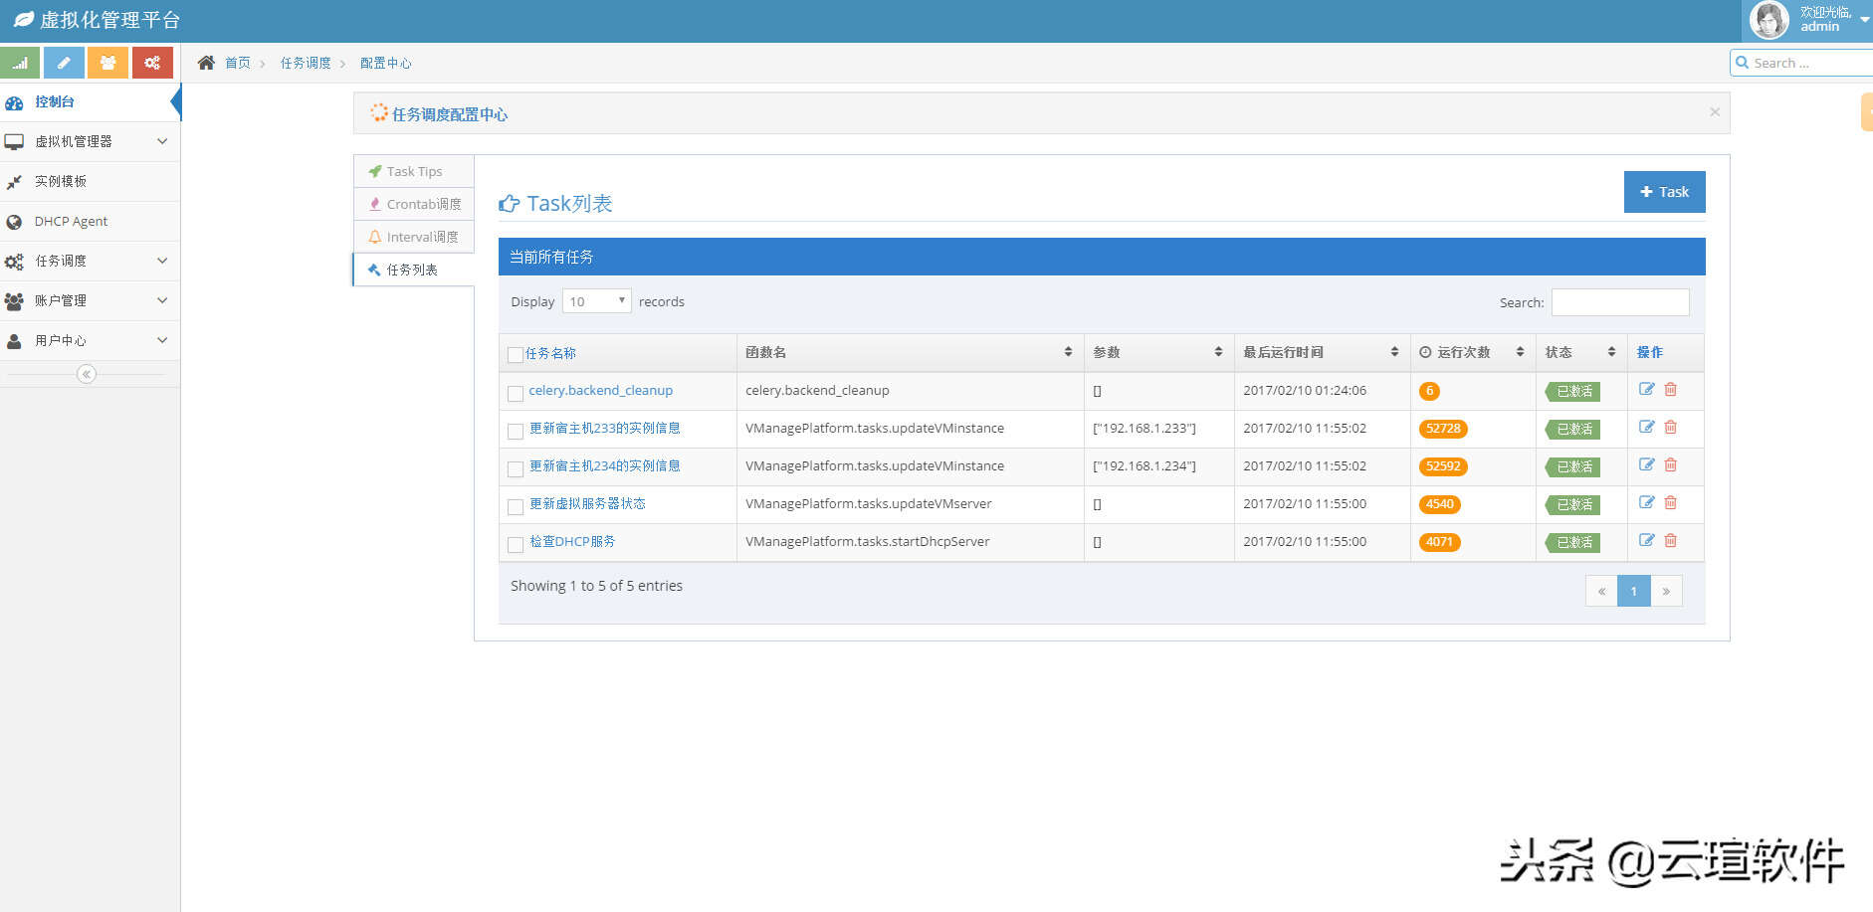Switch to the Interval调度 tab
The width and height of the screenshot is (1873, 912).
point(414,237)
